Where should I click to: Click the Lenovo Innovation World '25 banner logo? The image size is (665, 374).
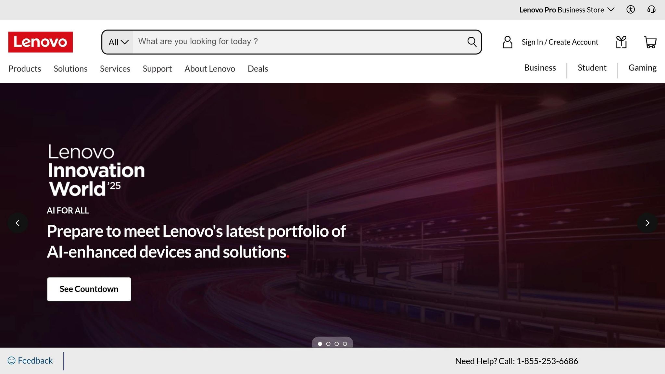(x=96, y=170)
